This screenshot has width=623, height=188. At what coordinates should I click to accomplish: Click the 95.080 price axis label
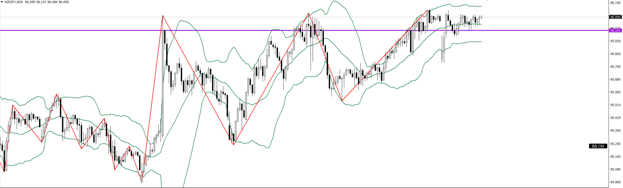click(x=615, y=169)
